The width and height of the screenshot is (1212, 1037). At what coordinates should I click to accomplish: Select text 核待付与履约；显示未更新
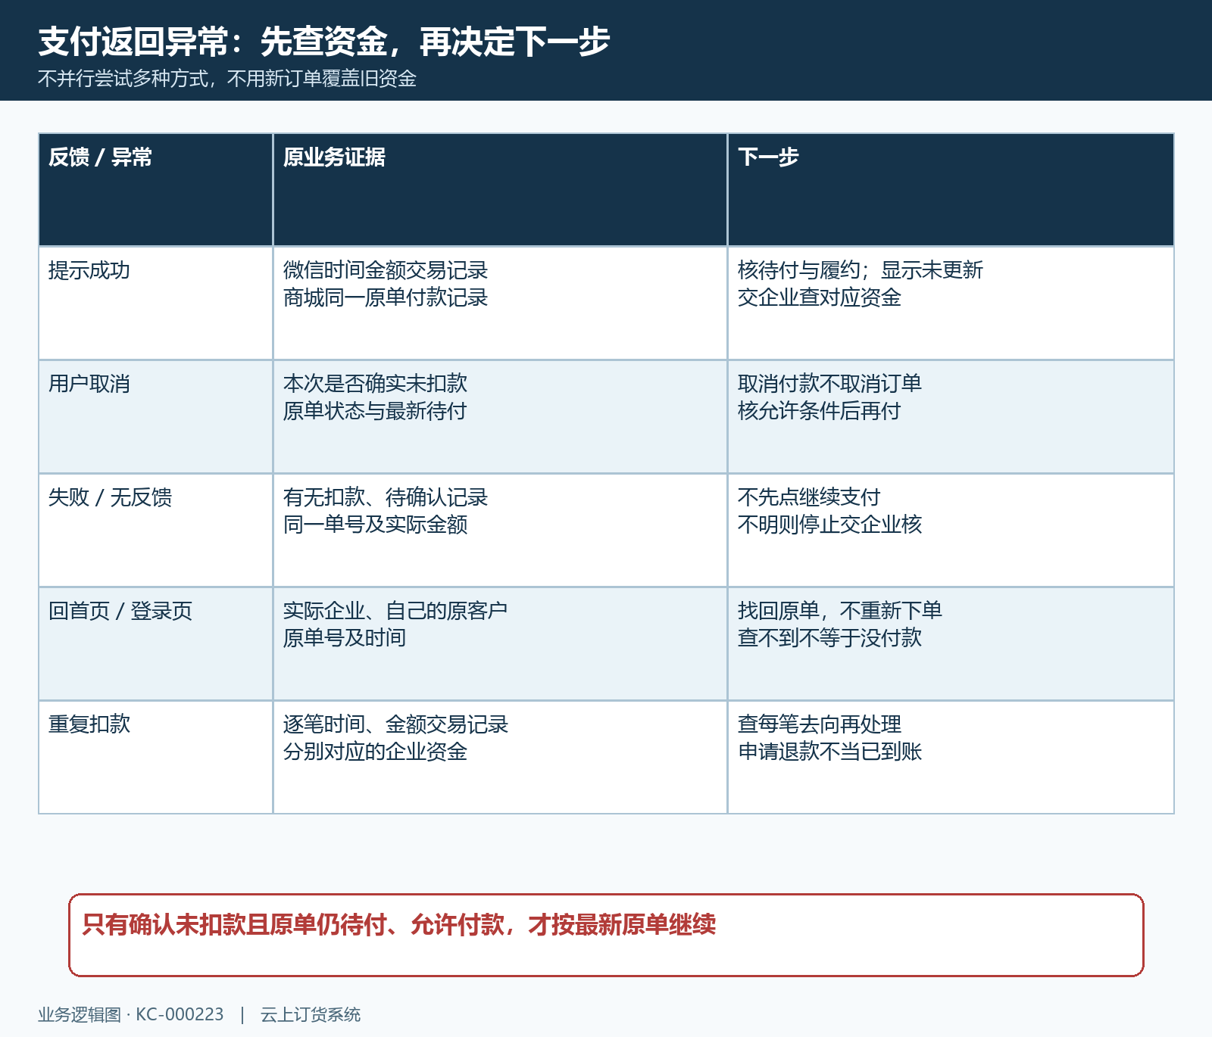click(861, 270)
